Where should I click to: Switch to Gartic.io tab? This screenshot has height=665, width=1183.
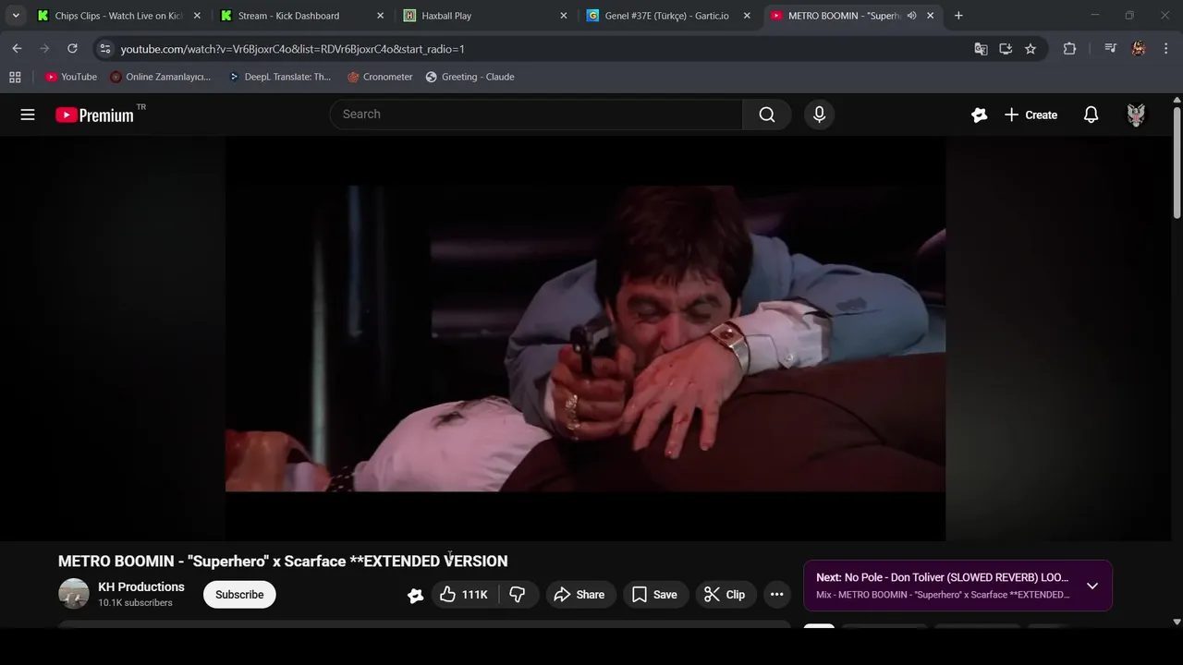[x=665, y=16]
